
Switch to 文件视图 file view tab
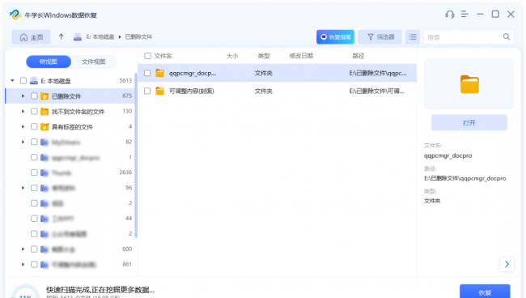click(x=94, y=62)
